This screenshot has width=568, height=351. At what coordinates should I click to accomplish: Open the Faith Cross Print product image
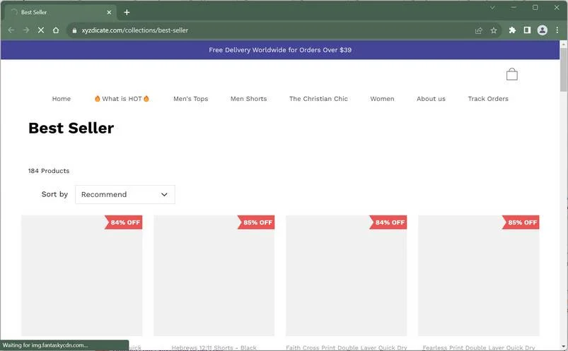pos(347,275)
